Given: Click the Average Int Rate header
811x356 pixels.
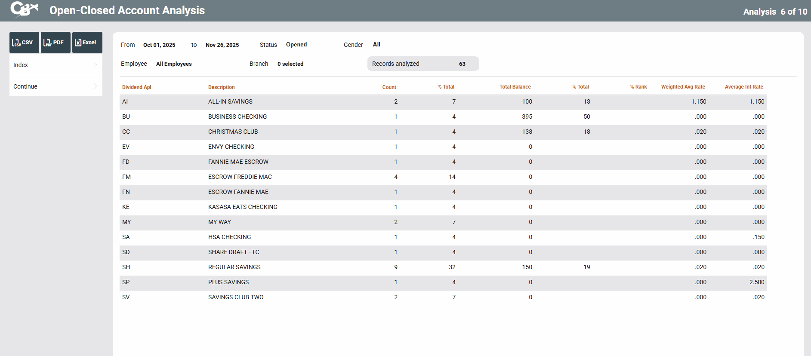Looking at the screenshot, I should tap(743, 87).
